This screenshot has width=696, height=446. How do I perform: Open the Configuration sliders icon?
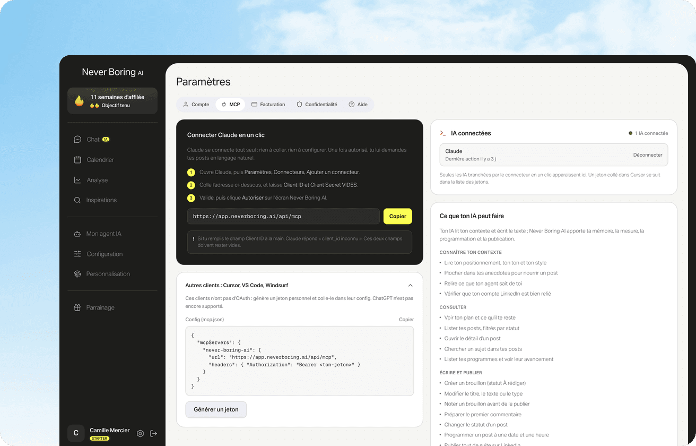[x=77, y=254]
